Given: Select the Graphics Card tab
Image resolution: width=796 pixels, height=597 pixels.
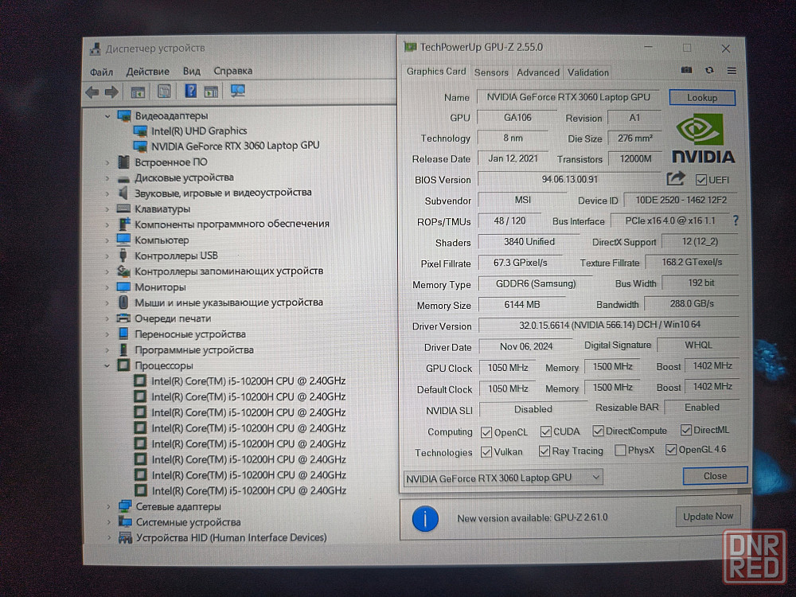Looking at the screenshot, I should 436,72.
